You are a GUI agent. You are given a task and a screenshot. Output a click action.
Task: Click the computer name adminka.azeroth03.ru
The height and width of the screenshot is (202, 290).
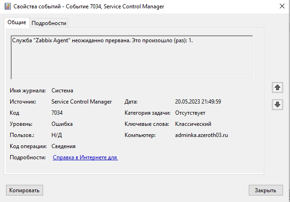click(x=202, y=135)
